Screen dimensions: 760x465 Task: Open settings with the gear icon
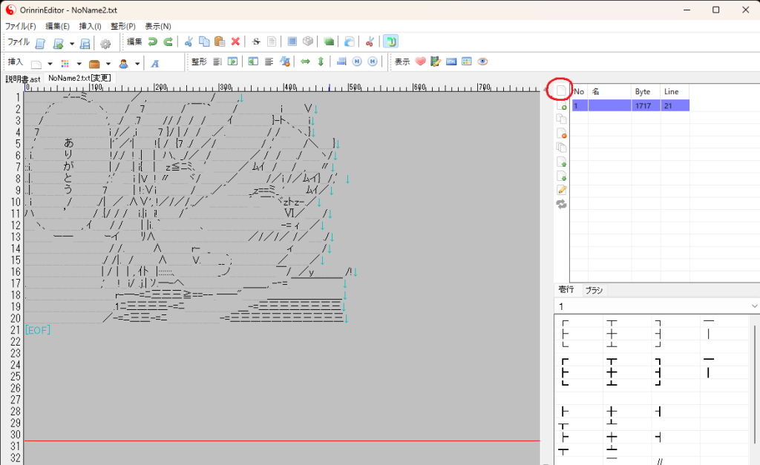point(105,43)
